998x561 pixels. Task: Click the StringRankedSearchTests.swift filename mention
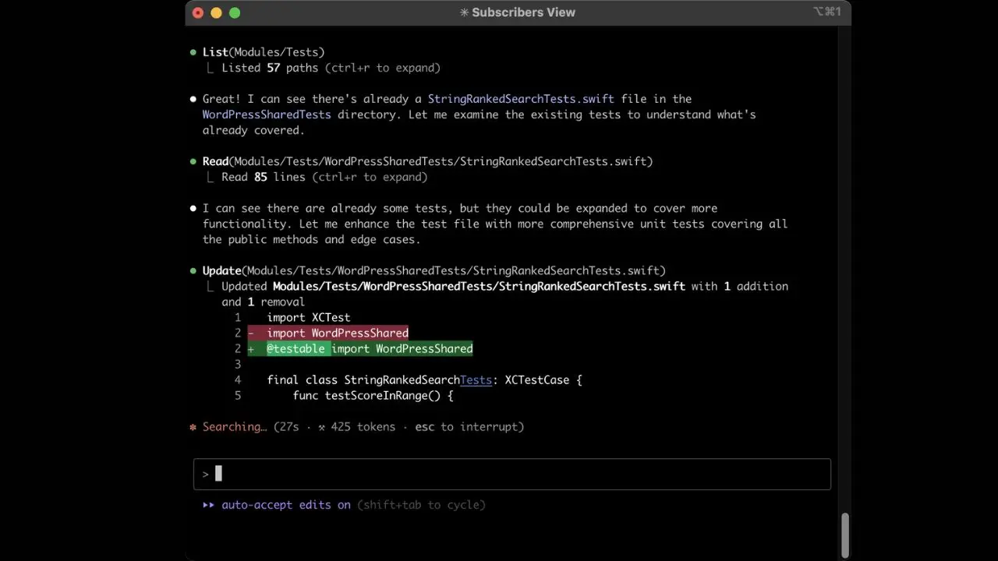click(x=521, y=99)
